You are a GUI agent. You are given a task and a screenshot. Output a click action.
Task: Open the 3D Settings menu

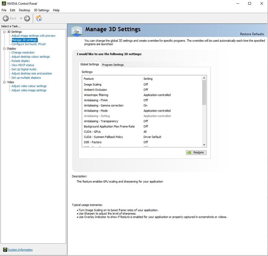[x=42, y=10]
